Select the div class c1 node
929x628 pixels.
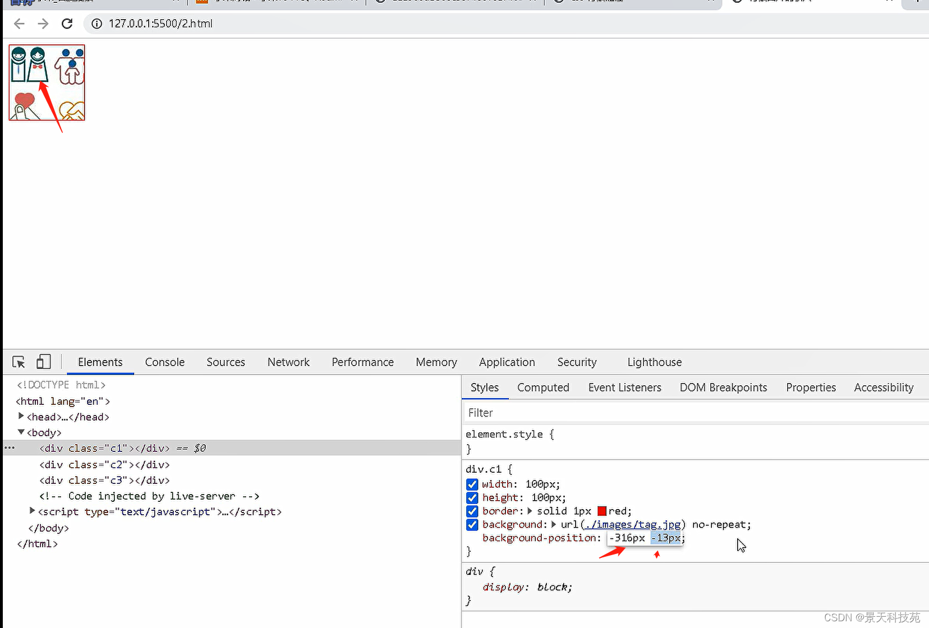pos(104,449)
